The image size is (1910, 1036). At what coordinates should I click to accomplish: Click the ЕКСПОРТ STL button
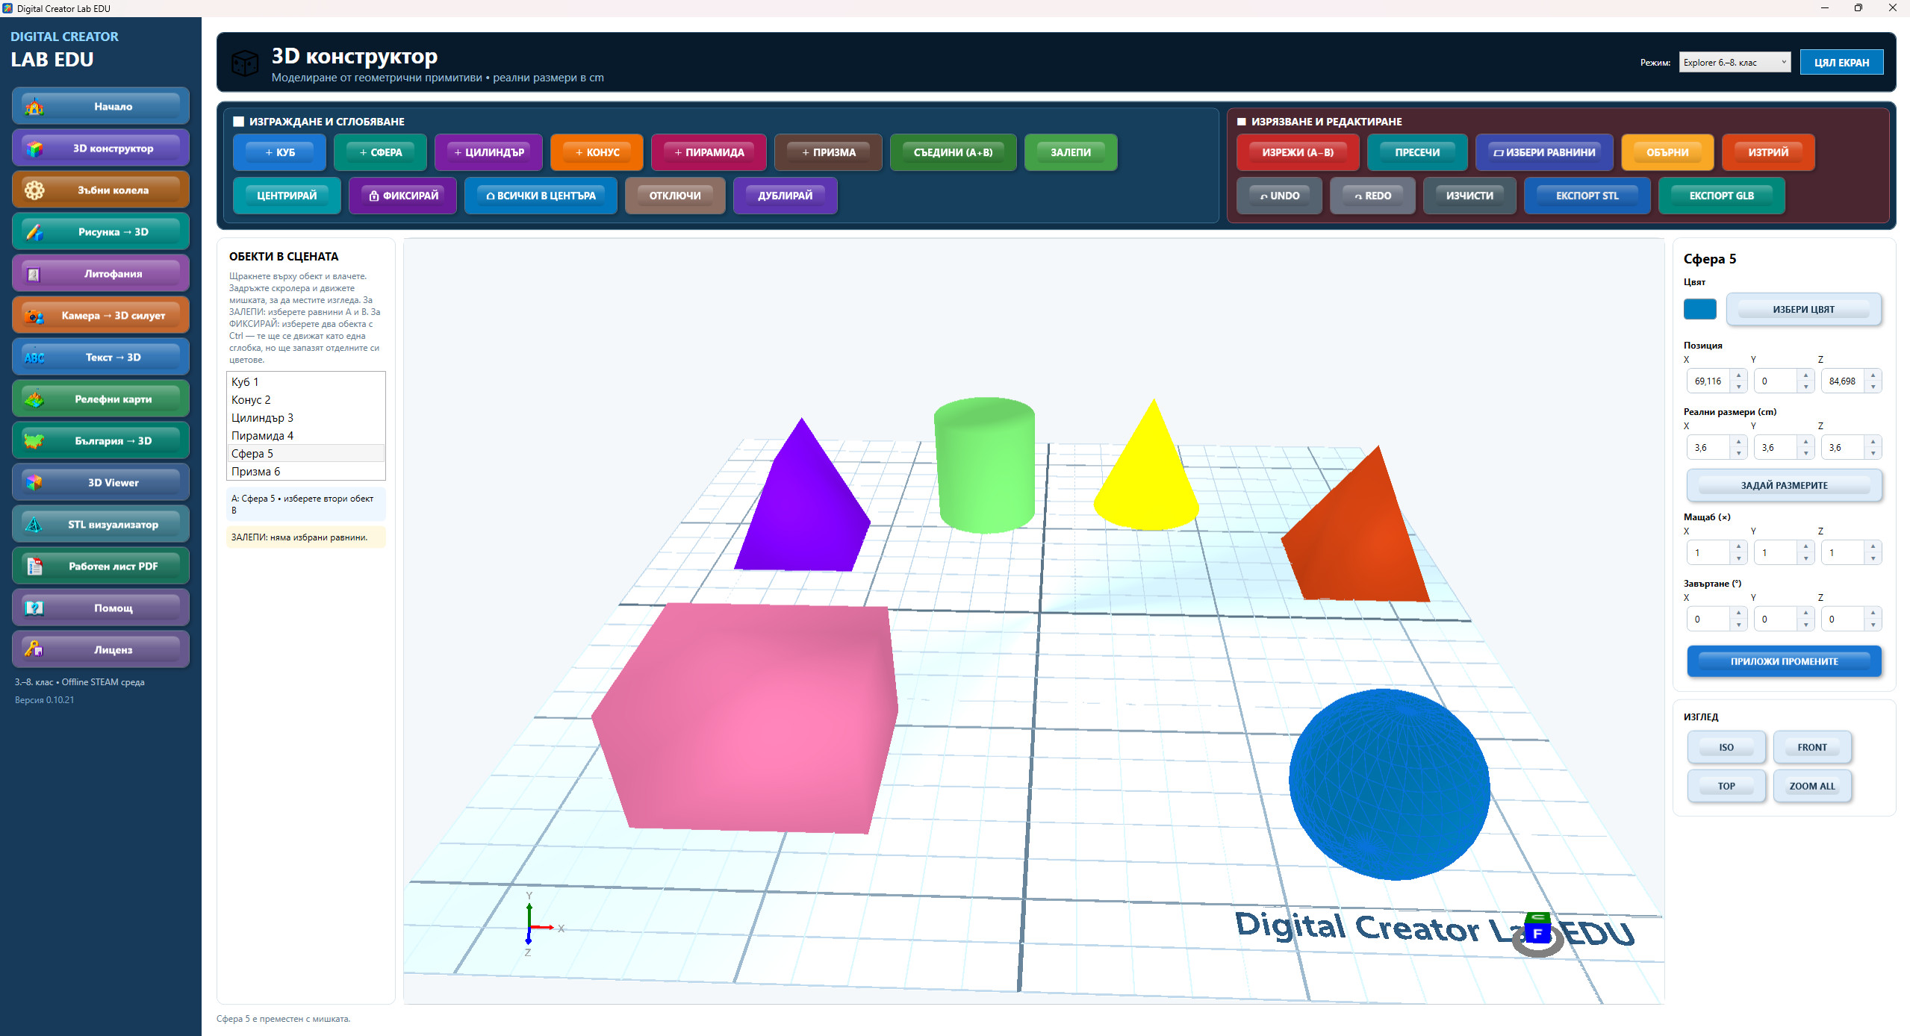coord(1587,196)
